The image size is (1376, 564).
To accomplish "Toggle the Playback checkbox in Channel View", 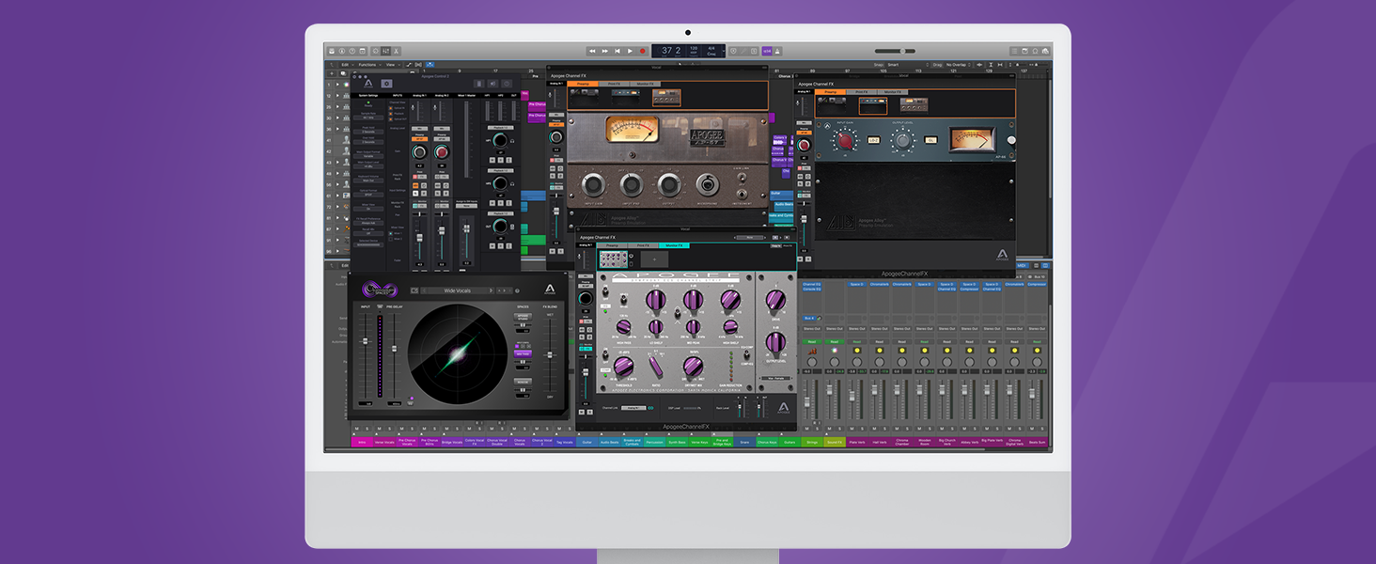I will (391, 114).
